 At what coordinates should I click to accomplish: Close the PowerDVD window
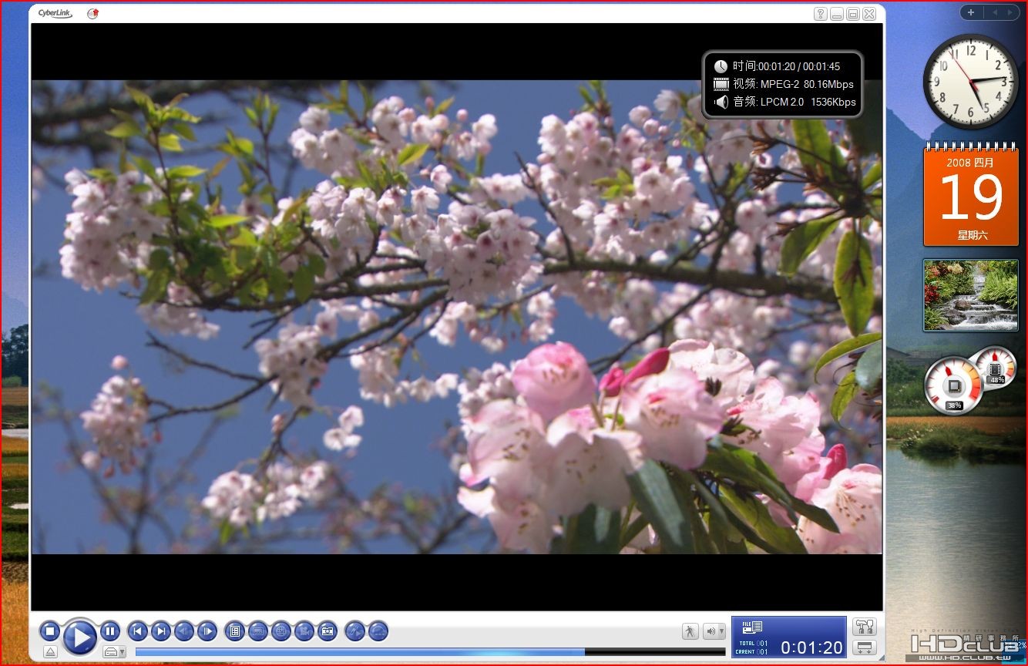click(869, 14)
